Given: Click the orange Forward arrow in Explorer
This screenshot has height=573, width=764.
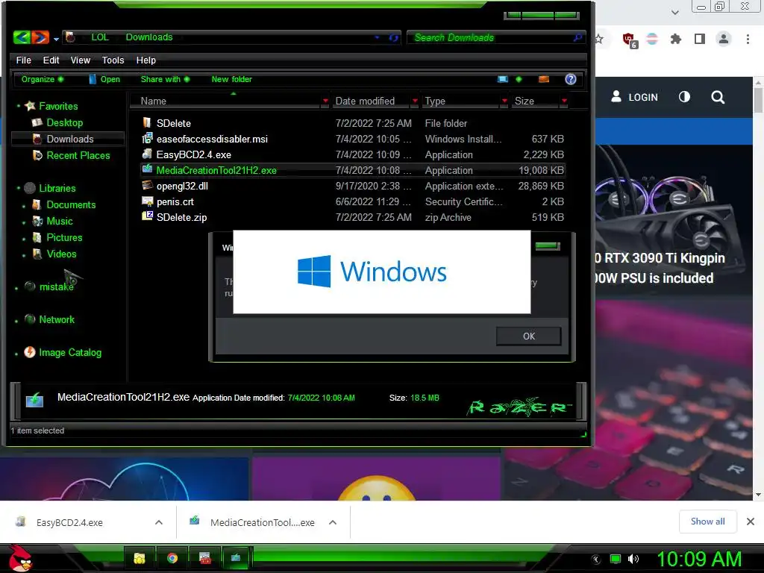Looking at the screenshot, I should click(x=40, y=37).
